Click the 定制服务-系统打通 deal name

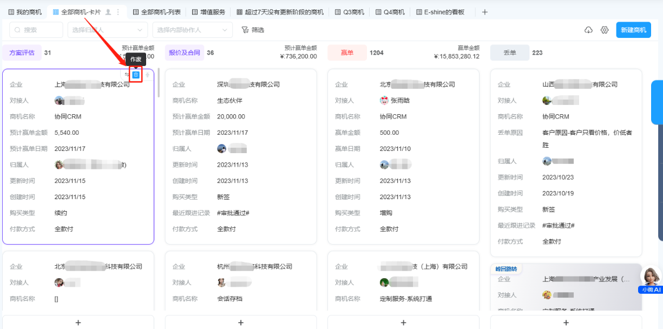tap(406, 298)
